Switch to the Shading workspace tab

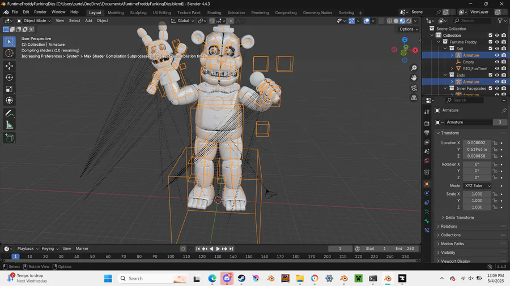point(214,12)
